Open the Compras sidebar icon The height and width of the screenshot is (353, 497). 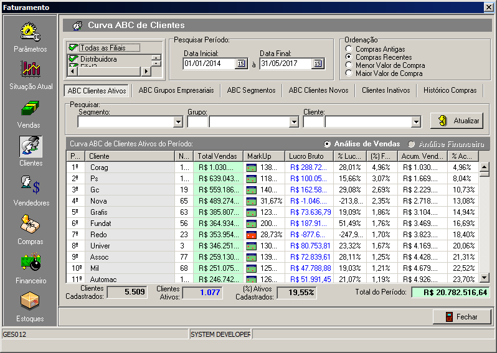(30, 224)
